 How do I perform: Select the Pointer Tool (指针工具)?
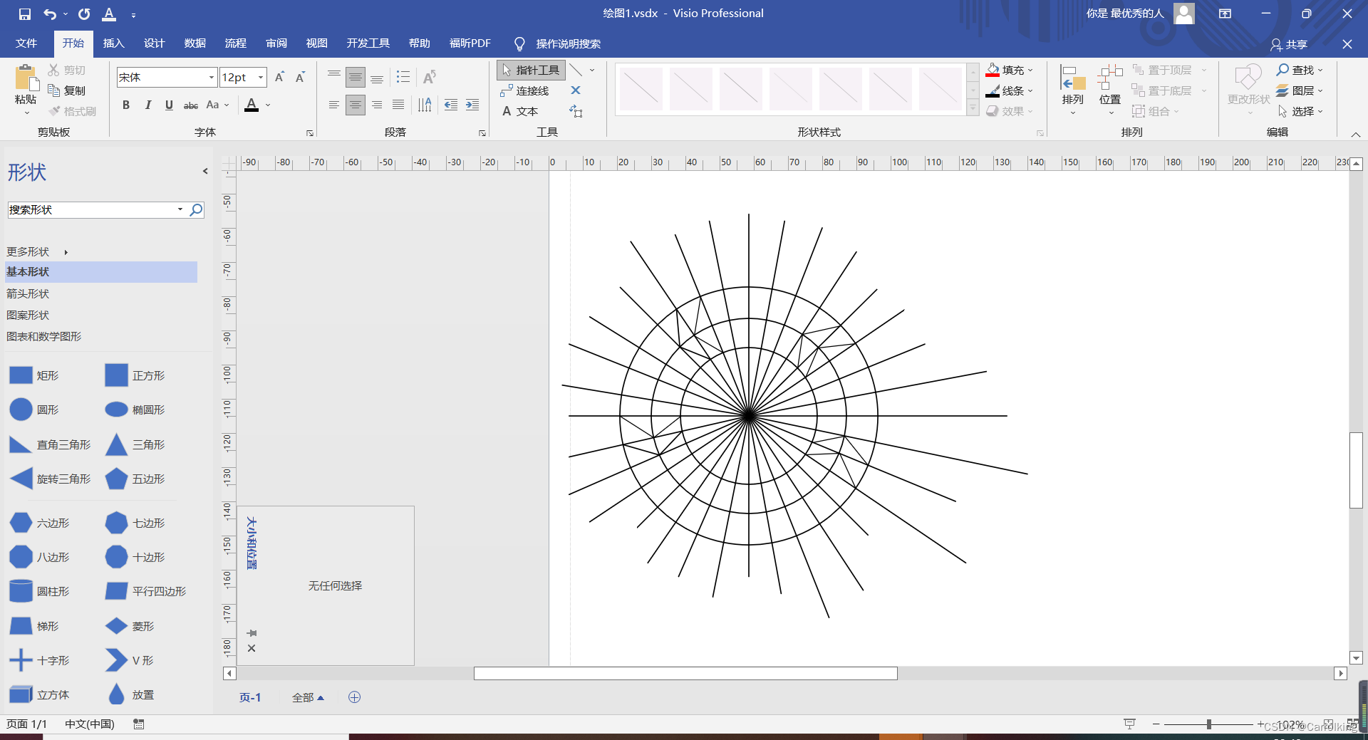[531, 70]
